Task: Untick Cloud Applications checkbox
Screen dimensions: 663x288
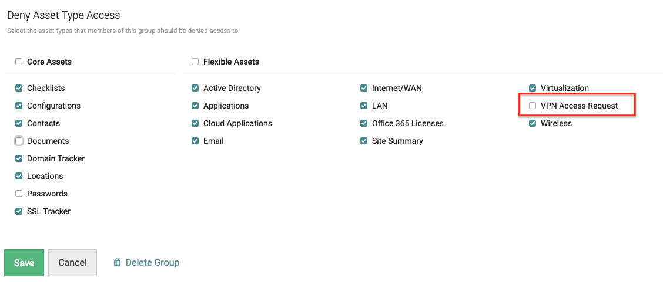Action: [x=195, y=123]
